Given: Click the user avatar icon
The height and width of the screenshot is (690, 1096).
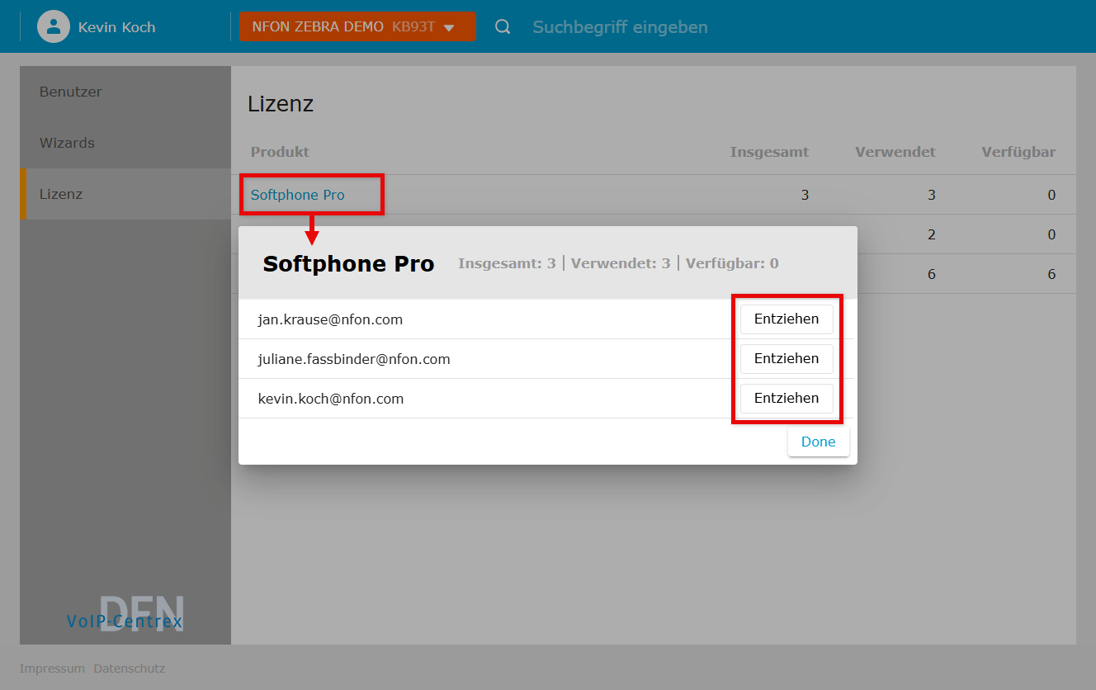Looking at the screenshot, I should pyautogui.click(x=54, y=26).
